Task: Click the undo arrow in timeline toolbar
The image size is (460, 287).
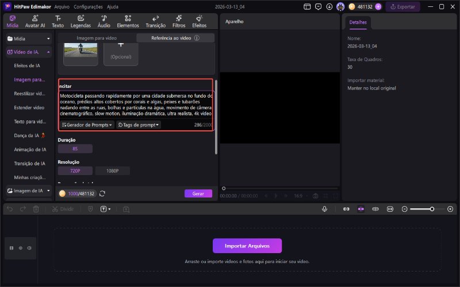Action: pos(10,209)
